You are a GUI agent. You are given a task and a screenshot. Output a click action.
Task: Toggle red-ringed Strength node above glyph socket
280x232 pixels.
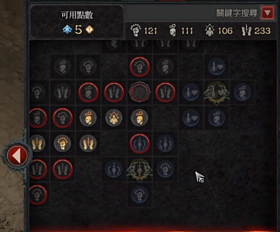[140, 66]
